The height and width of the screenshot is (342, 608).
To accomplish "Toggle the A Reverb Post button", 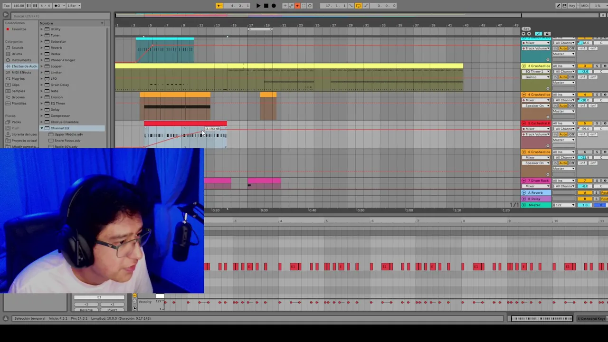I will pos(604,193).
